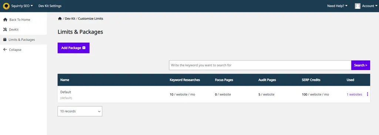Open the Squirrly SEO dropdown menu

22,6
